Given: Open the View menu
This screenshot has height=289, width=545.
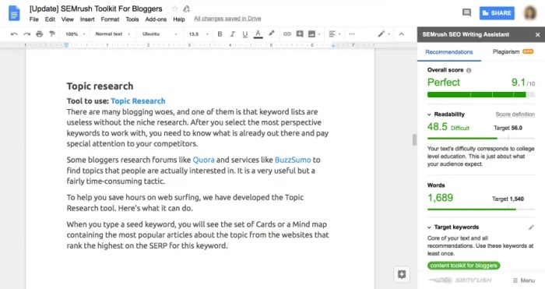Looking at the screenshot, I should [x=68, y=19].
